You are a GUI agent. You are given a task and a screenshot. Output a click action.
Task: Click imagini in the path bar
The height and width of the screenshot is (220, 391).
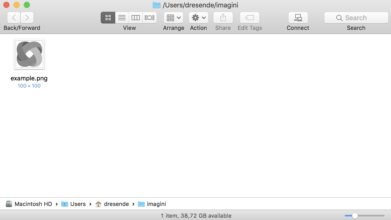click(152, 204)
